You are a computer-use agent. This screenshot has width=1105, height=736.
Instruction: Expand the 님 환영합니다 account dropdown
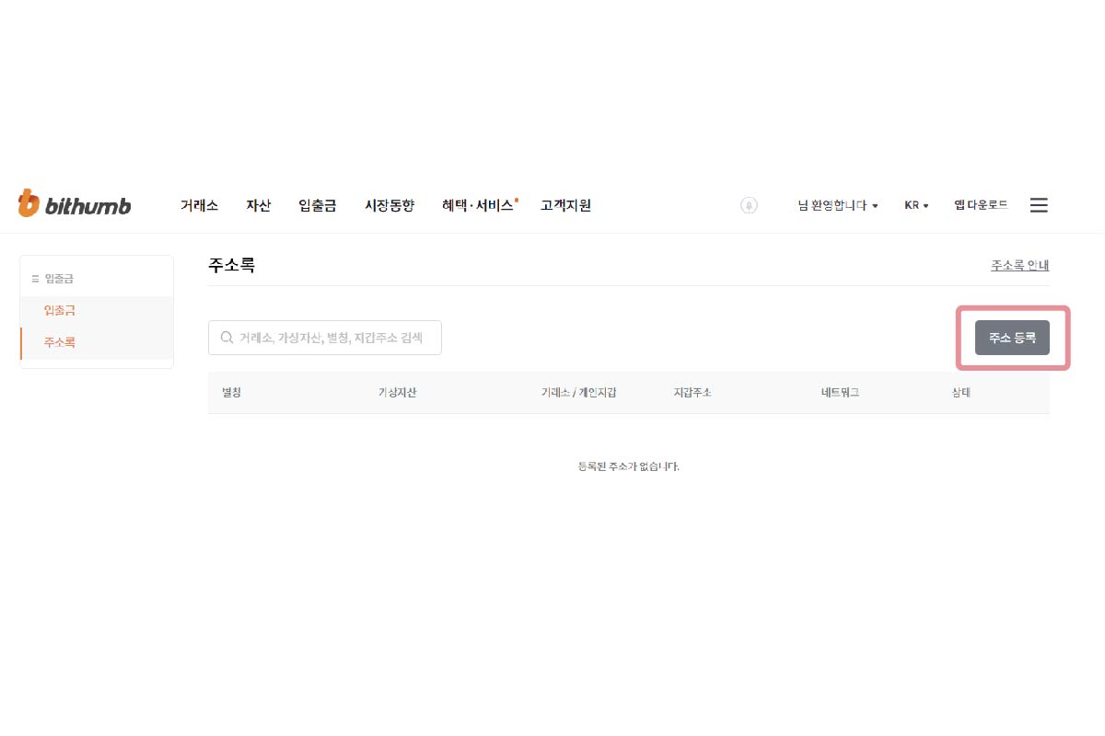tap(837, 205)
